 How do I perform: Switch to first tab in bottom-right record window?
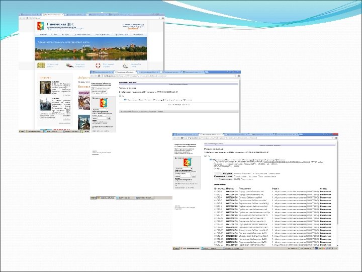coord(186,134)
